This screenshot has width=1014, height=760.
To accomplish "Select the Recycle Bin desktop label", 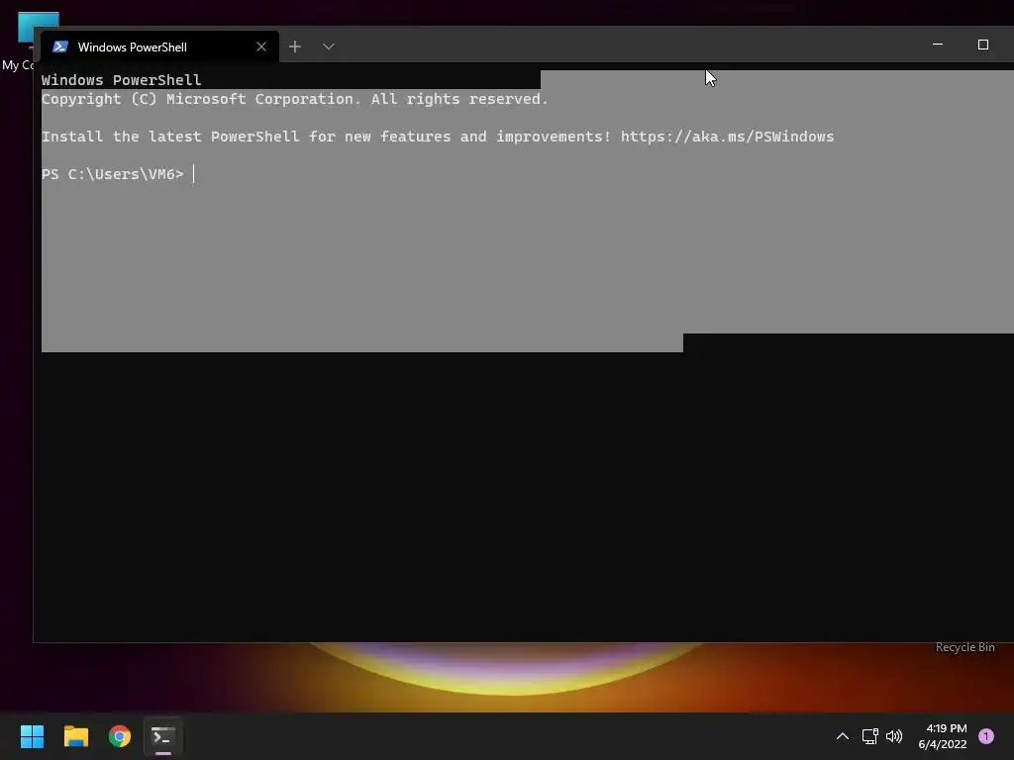I will (x=964, y=647).
